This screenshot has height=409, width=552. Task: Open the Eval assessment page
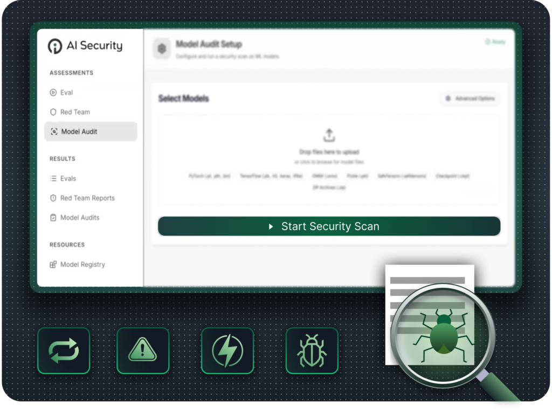[x=66, y=93]
